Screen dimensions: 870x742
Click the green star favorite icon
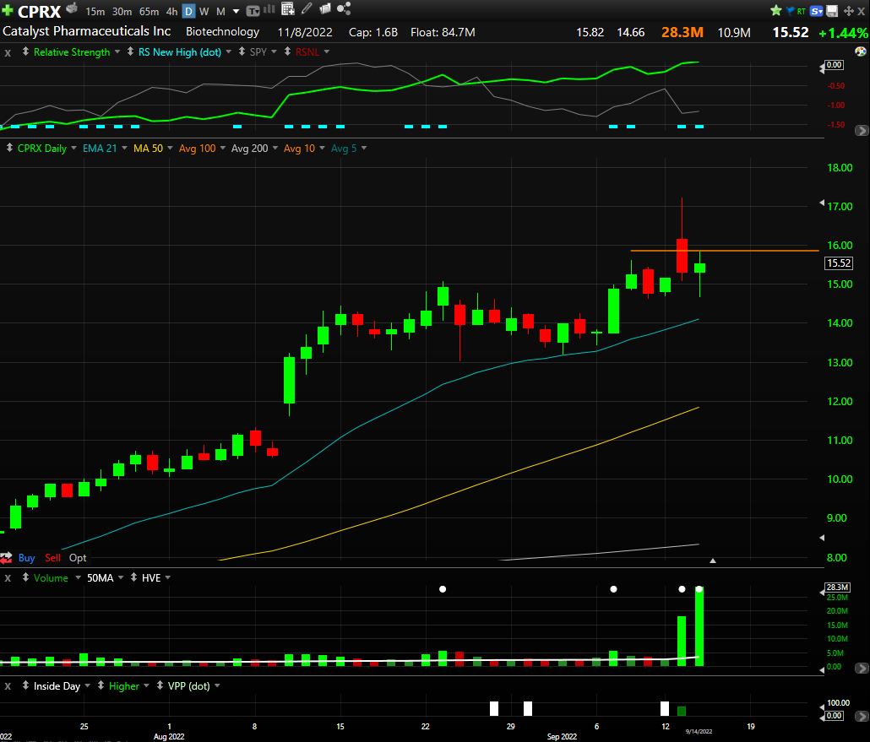coord(775,10)
